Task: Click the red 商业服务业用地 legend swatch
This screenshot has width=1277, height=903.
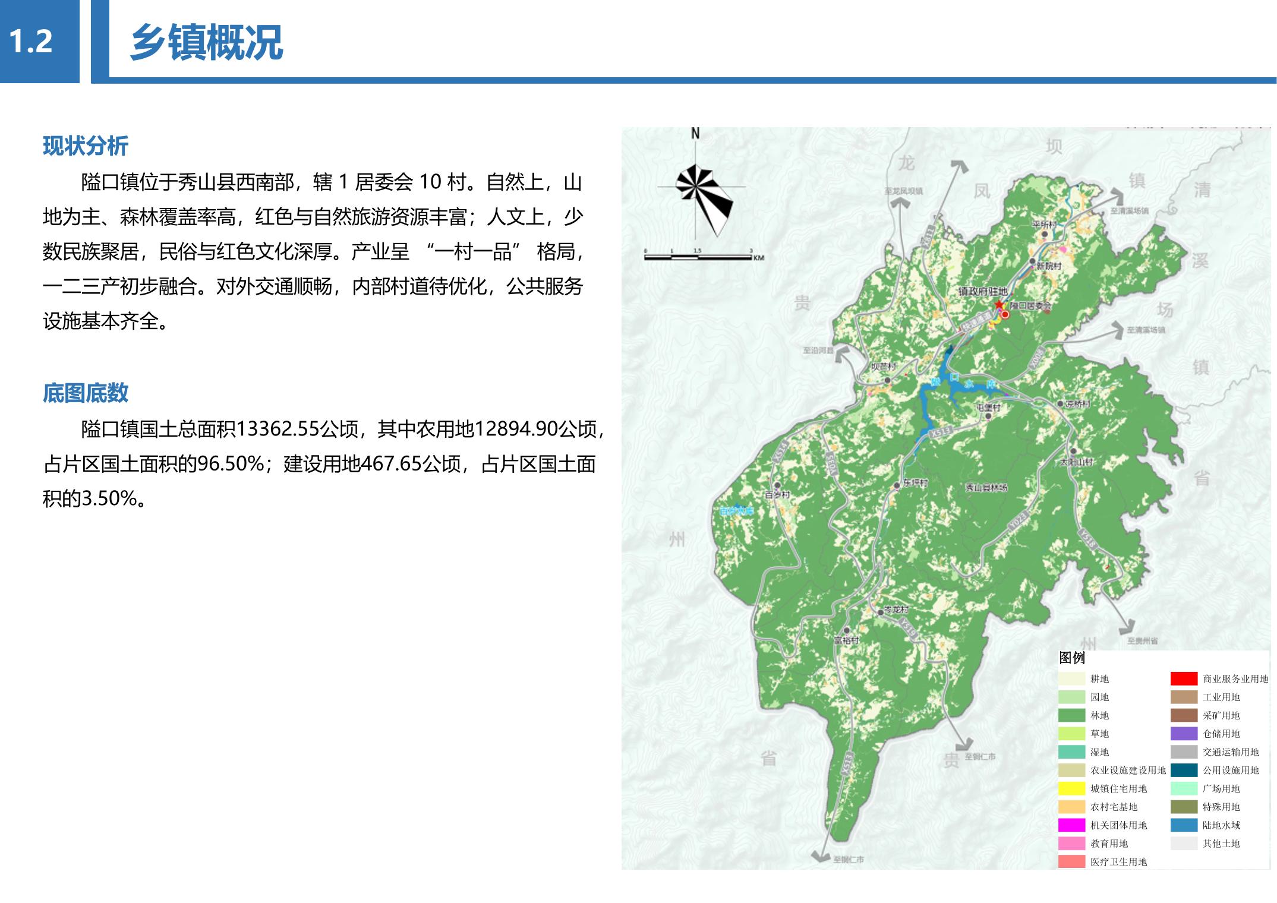Action: [x=1183, y=678]
